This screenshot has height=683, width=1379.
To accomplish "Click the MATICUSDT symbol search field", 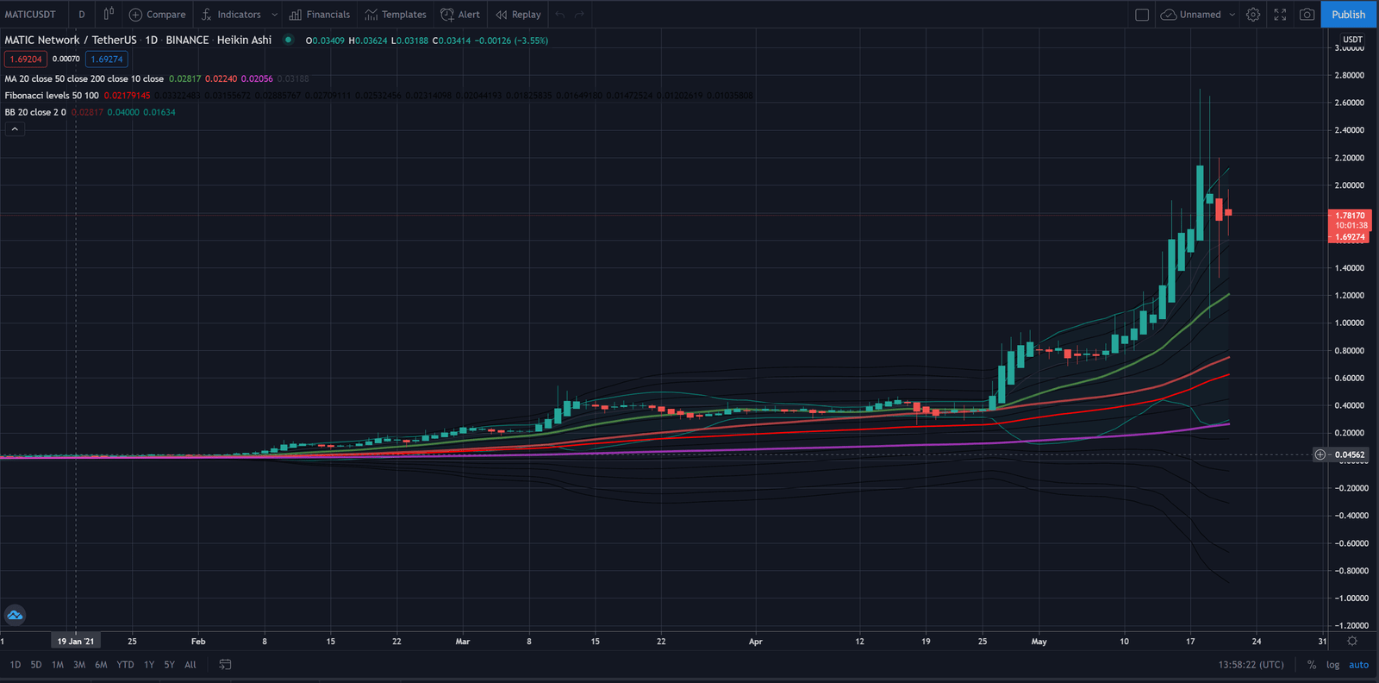I will point(31,15).
